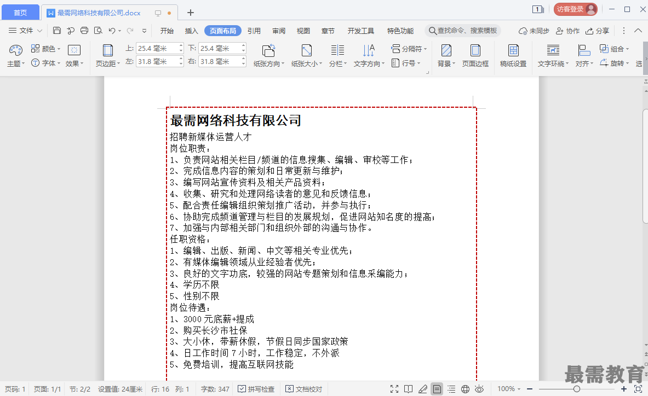Viewport: 648px width, 396px height.
Task: Open the Line Numbers (行号) dropdown
Action: (406, 63)
